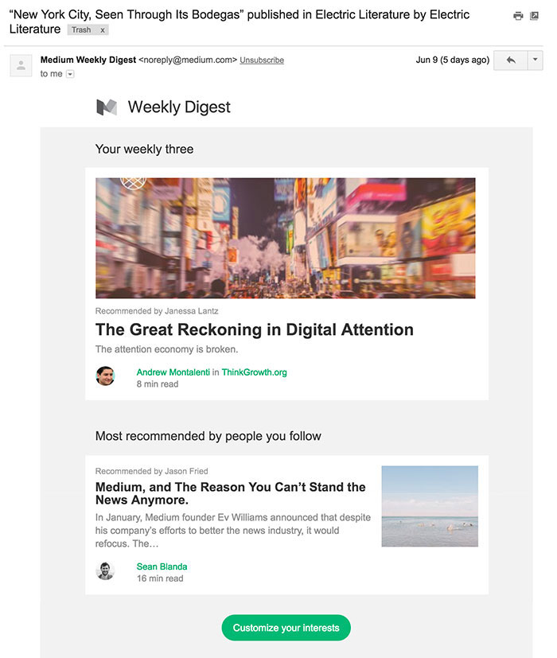557x658 pixels.
Task: Click Sean Blanda's avatar photo
Action: coord(105,571)
